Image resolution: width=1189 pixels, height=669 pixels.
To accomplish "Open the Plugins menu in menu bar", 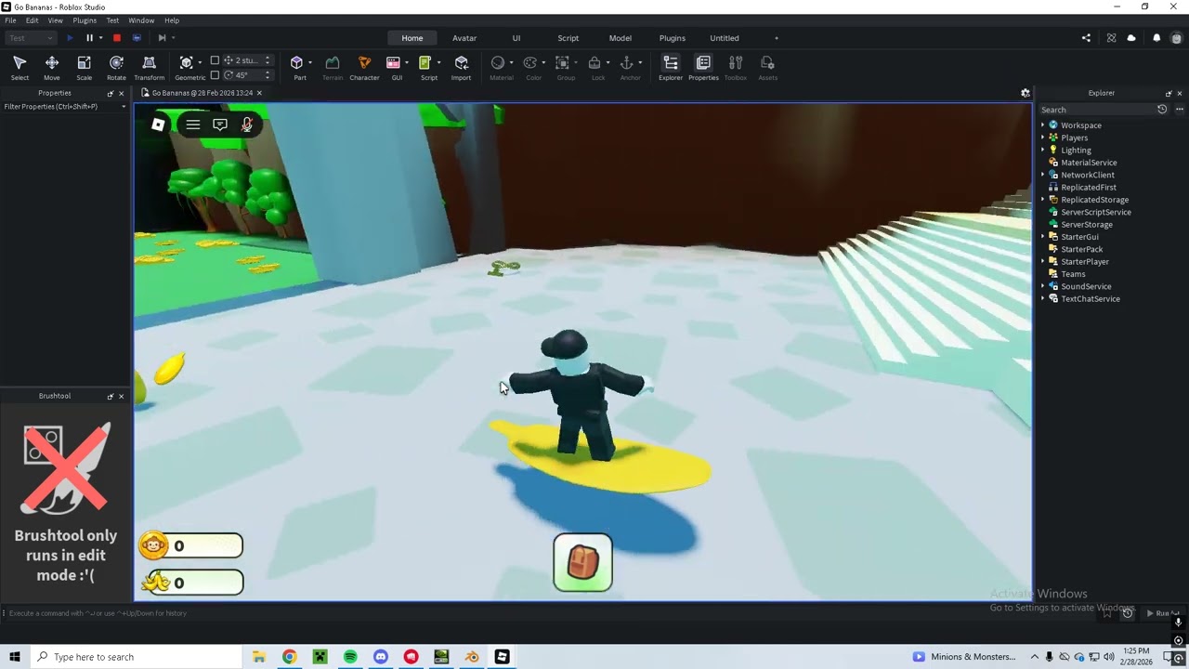I will tap(85, 20).
